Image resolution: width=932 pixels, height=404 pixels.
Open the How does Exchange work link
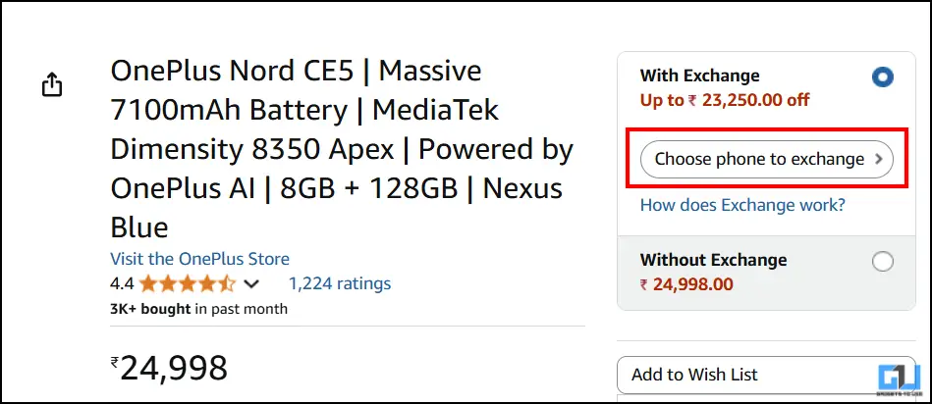point(742,205)
